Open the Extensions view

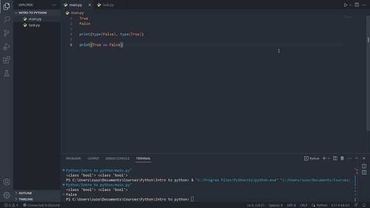pos(6,60)
